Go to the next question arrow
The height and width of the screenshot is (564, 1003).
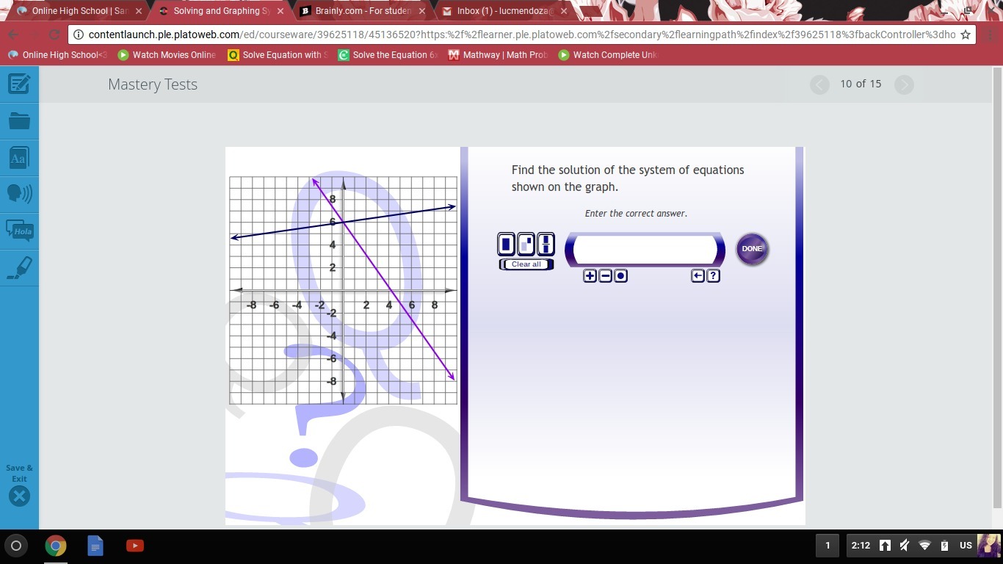pos(904,84)
